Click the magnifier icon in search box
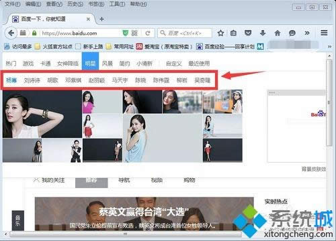336x241 pixels. pos(163,33)
